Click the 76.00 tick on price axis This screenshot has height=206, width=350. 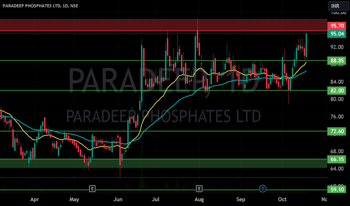[x=337, y=117]
